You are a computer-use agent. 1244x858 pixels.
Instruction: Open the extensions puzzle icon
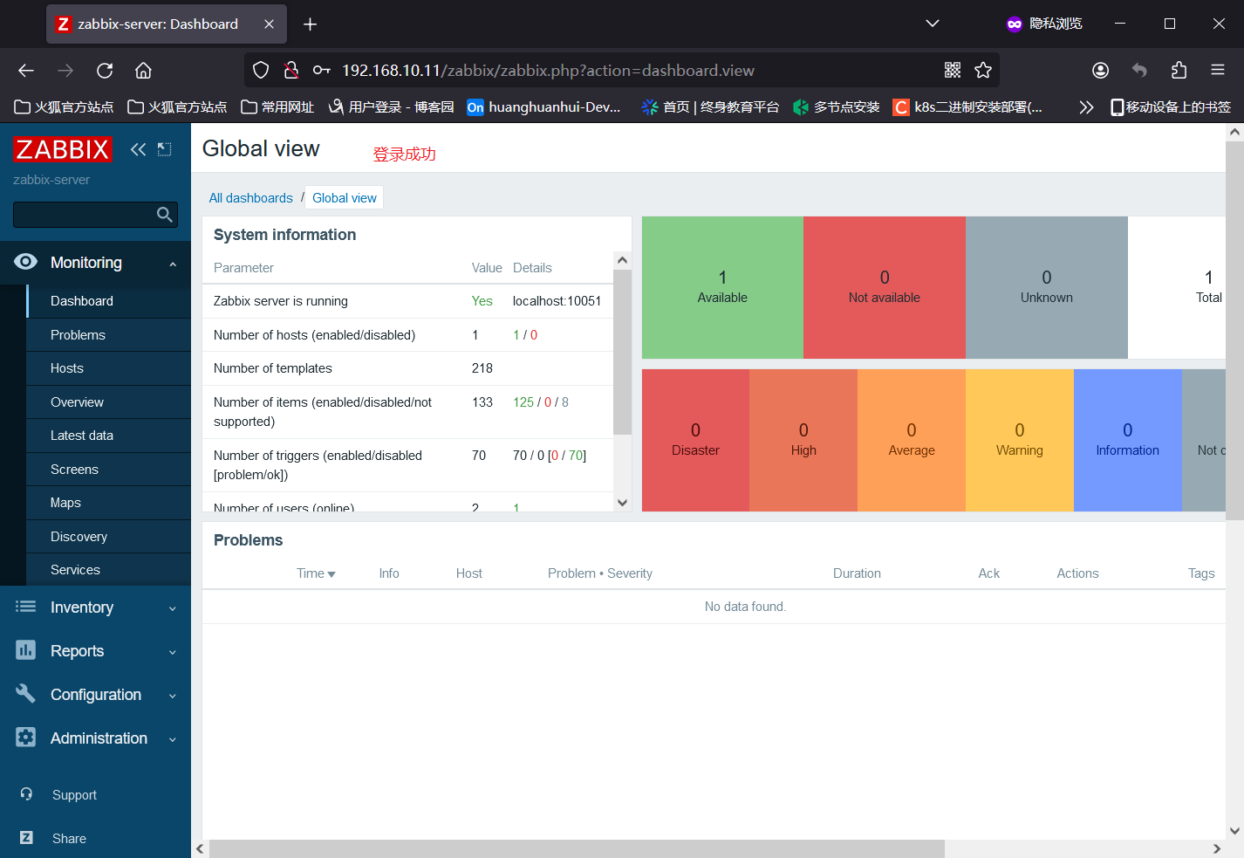(1179, 71)
